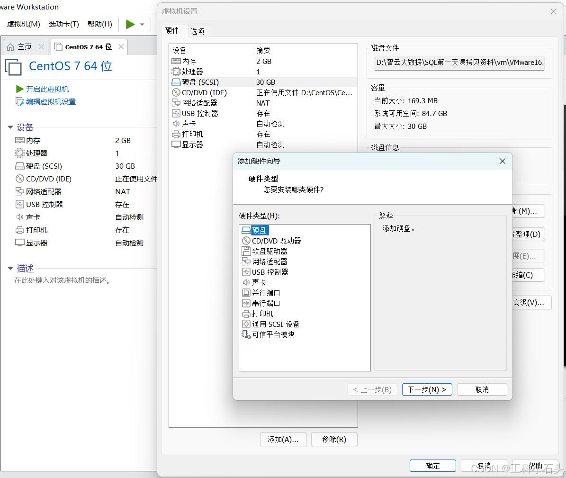Click 内存 icon in main window device panel
Viewport: 566px width, 478px height.
pos(20,140)
